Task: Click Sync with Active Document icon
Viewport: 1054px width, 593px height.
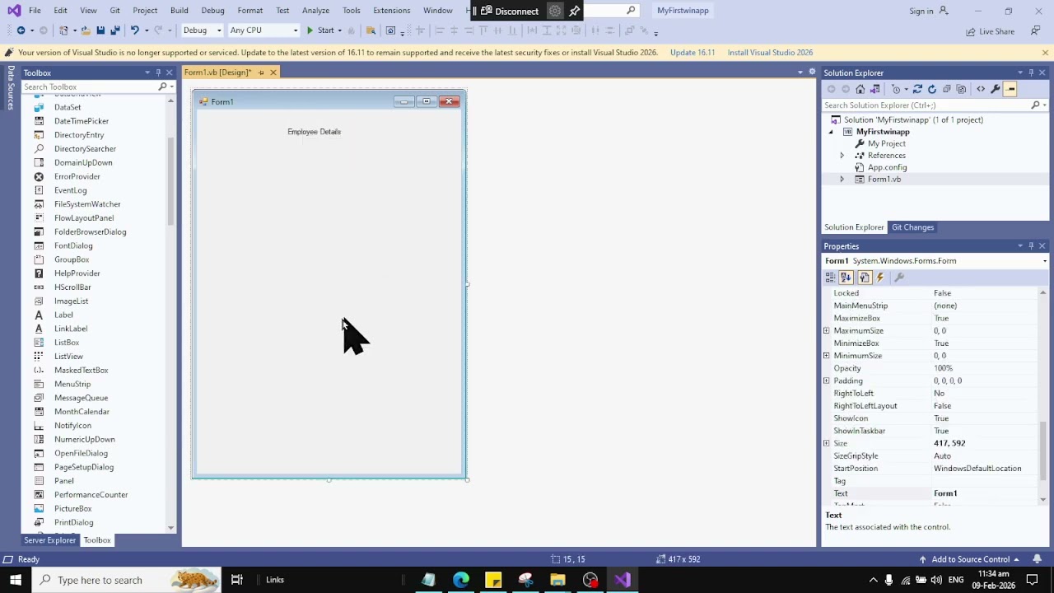Action: (917, 89)
